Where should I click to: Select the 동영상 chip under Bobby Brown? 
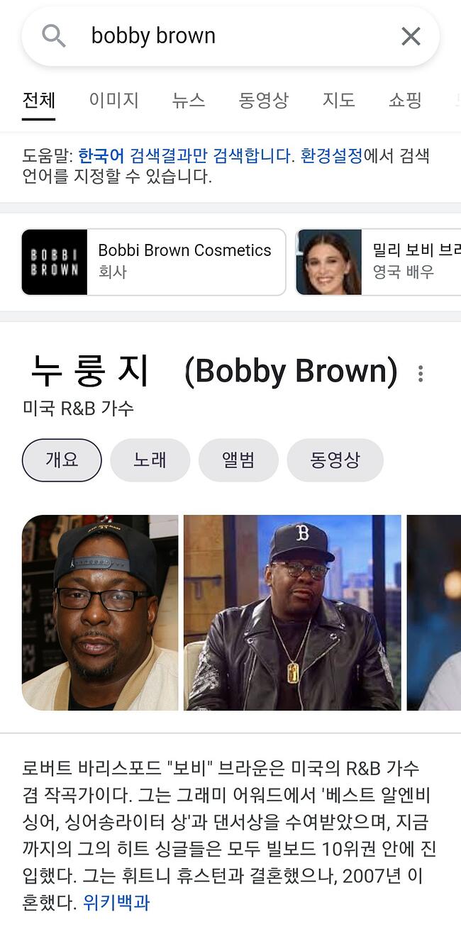pos(335,460)
